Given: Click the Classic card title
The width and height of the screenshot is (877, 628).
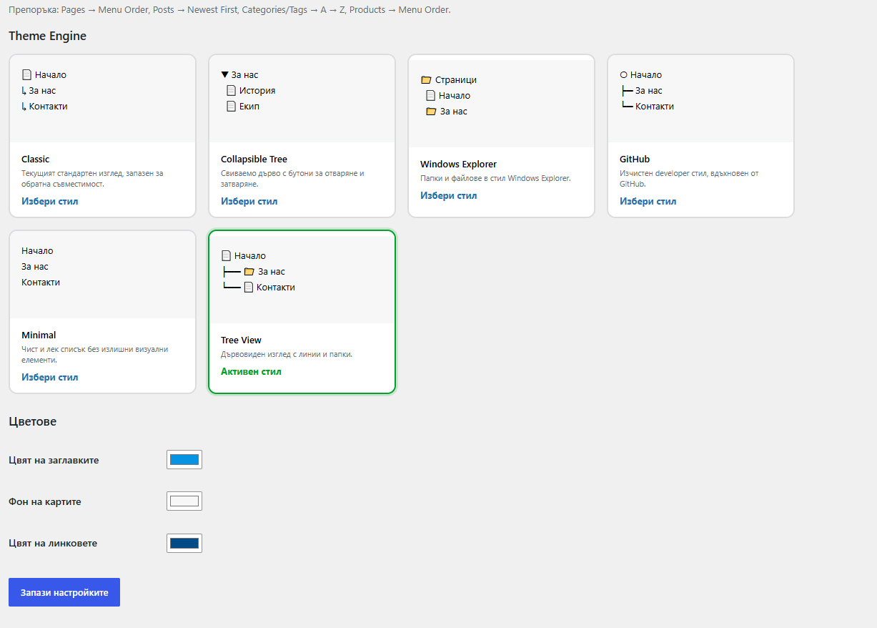Looking at the screenshot, I should [36, 159].
